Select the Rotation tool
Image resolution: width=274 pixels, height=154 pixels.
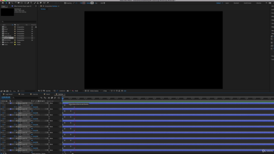(16, 3)
